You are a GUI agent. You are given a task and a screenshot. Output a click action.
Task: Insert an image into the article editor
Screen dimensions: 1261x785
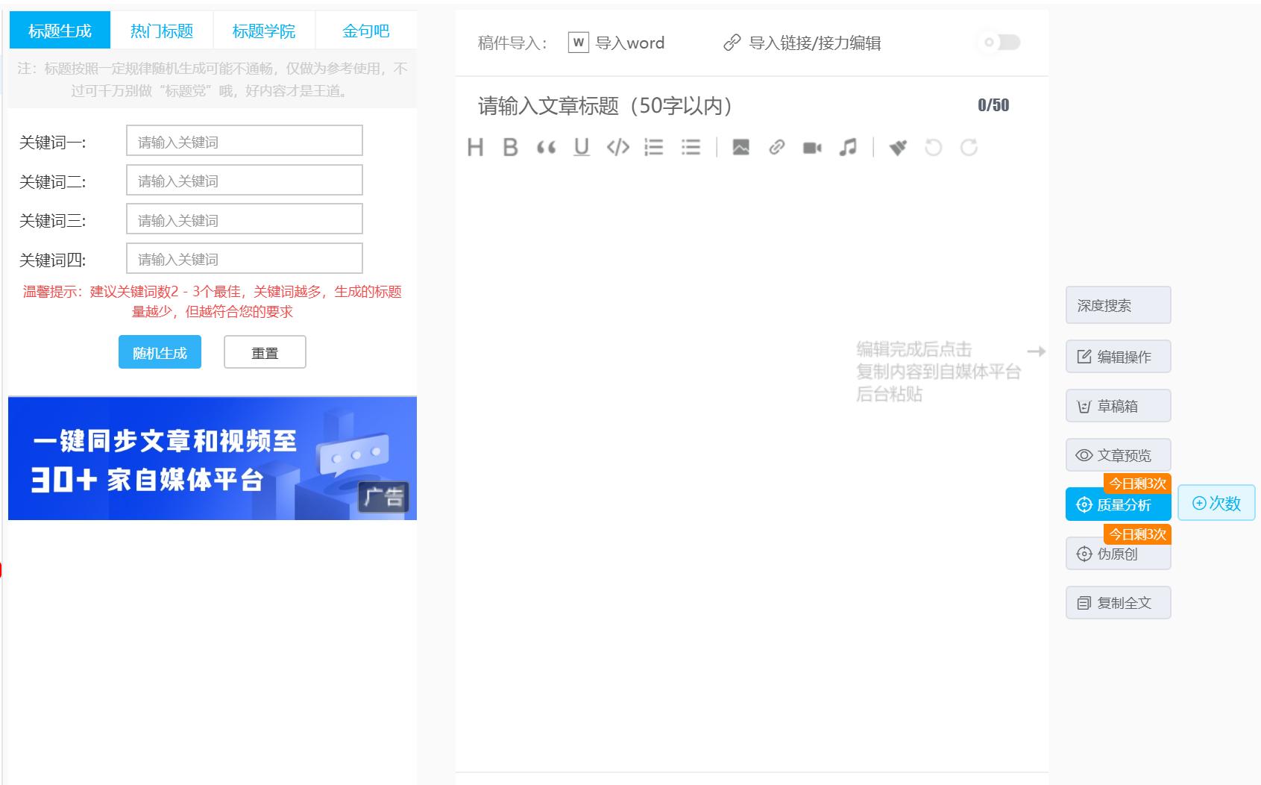[x=741, y=147]
